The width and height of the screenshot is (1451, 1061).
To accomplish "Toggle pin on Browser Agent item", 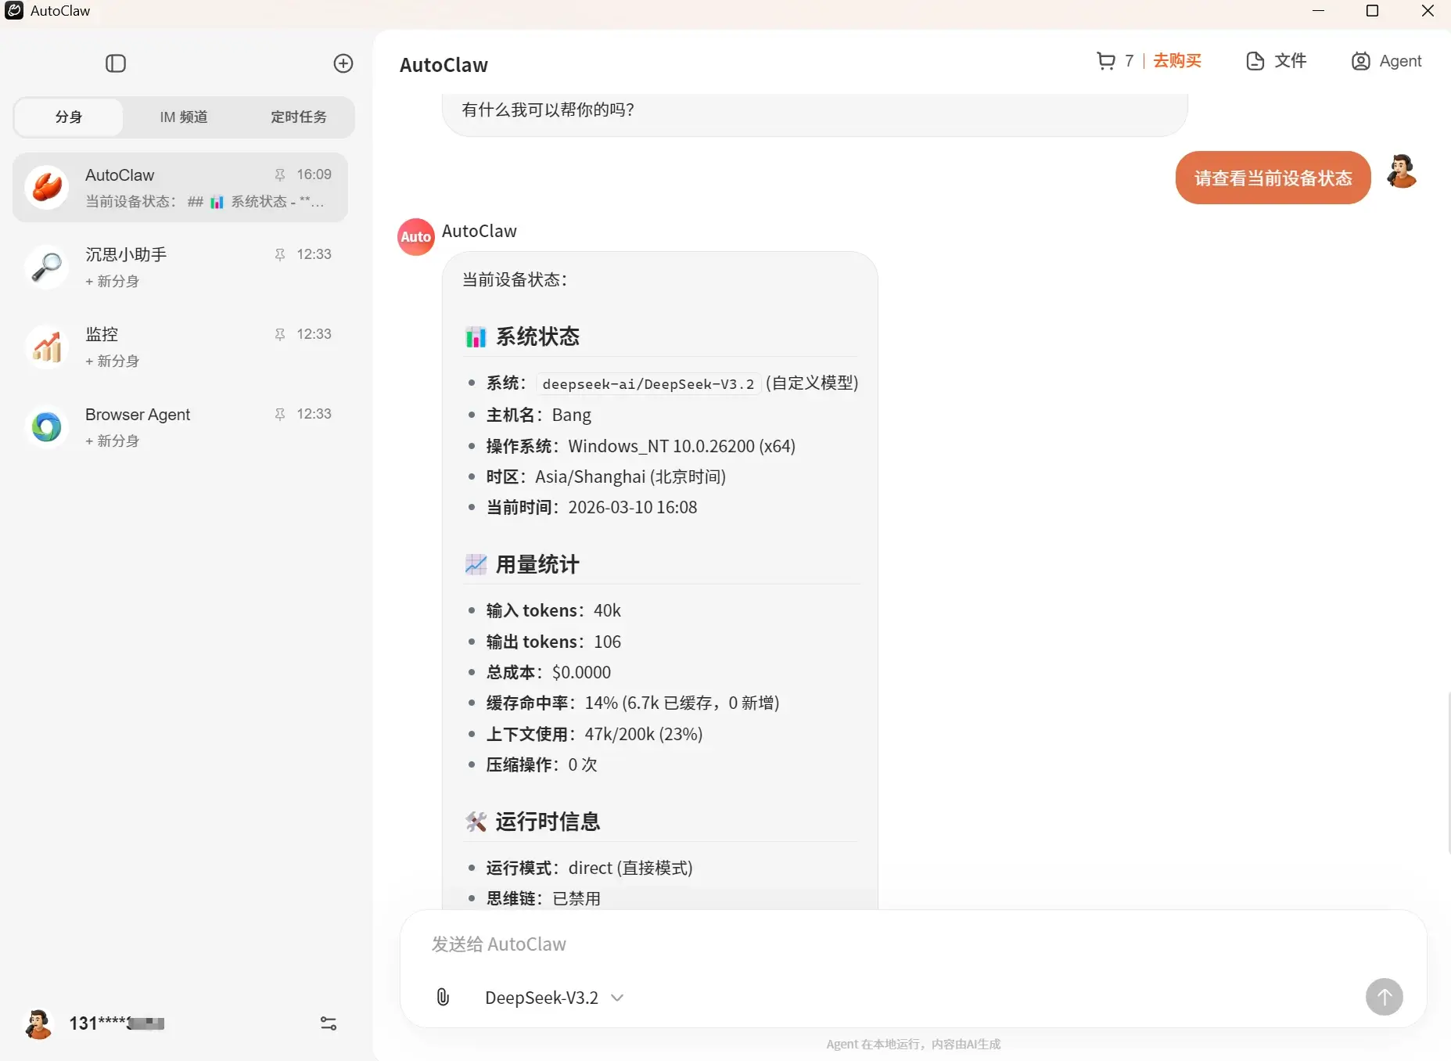I will pyautogui.click(x=280, y=414).
